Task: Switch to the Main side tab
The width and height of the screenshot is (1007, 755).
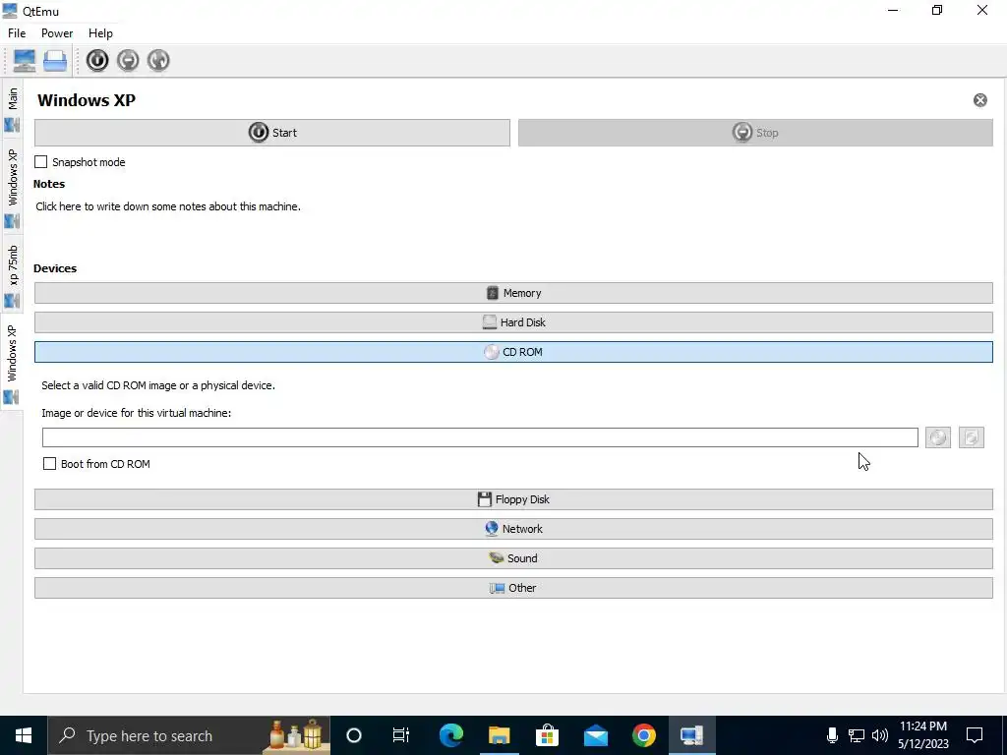Action: point(12,109)
